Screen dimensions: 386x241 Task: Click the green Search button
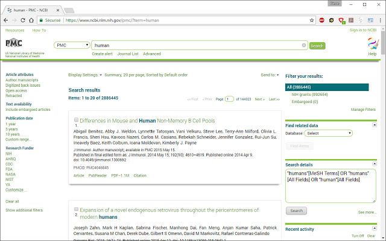click(x=317, y=46)
